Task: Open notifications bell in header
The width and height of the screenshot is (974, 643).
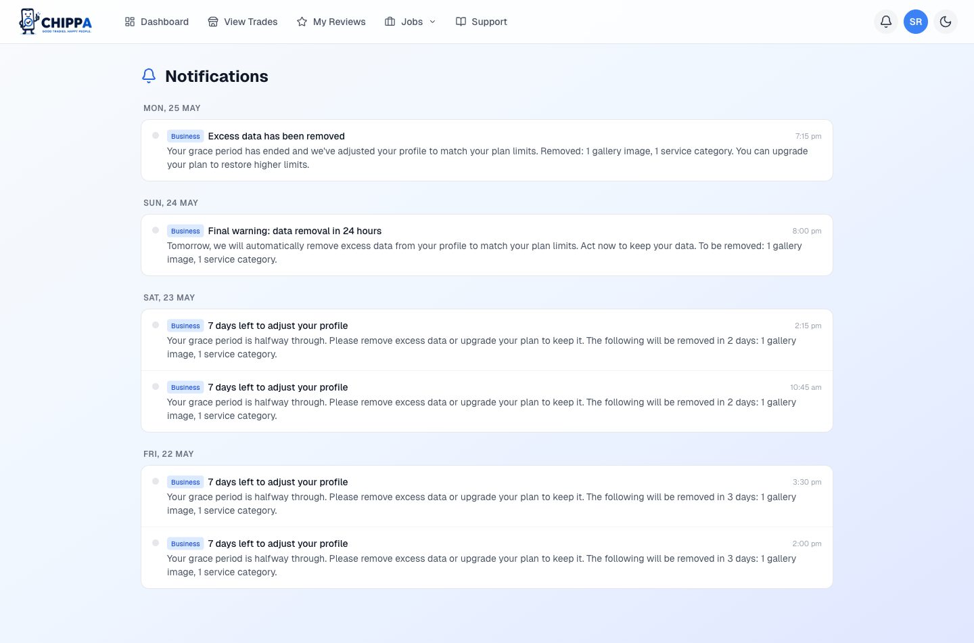Action: tap(886, 22)
